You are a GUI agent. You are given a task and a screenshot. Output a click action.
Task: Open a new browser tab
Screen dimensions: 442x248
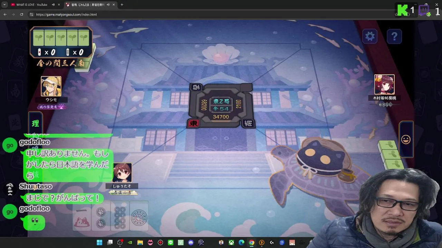pos(122,4)
